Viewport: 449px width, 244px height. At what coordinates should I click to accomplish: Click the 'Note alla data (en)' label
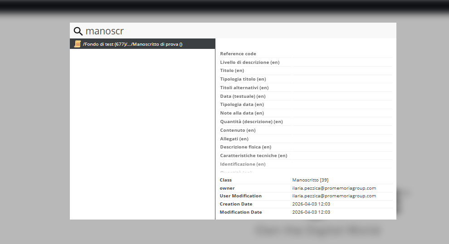click(242, 113)
